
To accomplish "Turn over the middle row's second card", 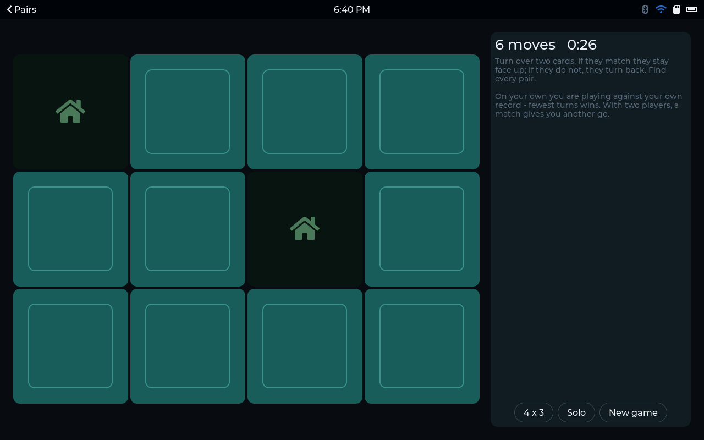I will [x=188, y=229].
